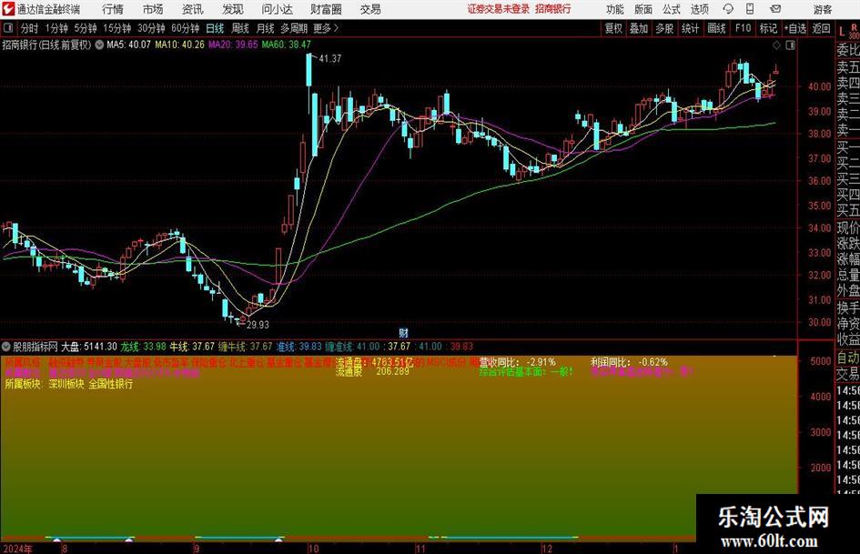Click the MA10: 40.26 value
Image resolution: width=860 pixels, height=554 pixels.
(180, 45)
